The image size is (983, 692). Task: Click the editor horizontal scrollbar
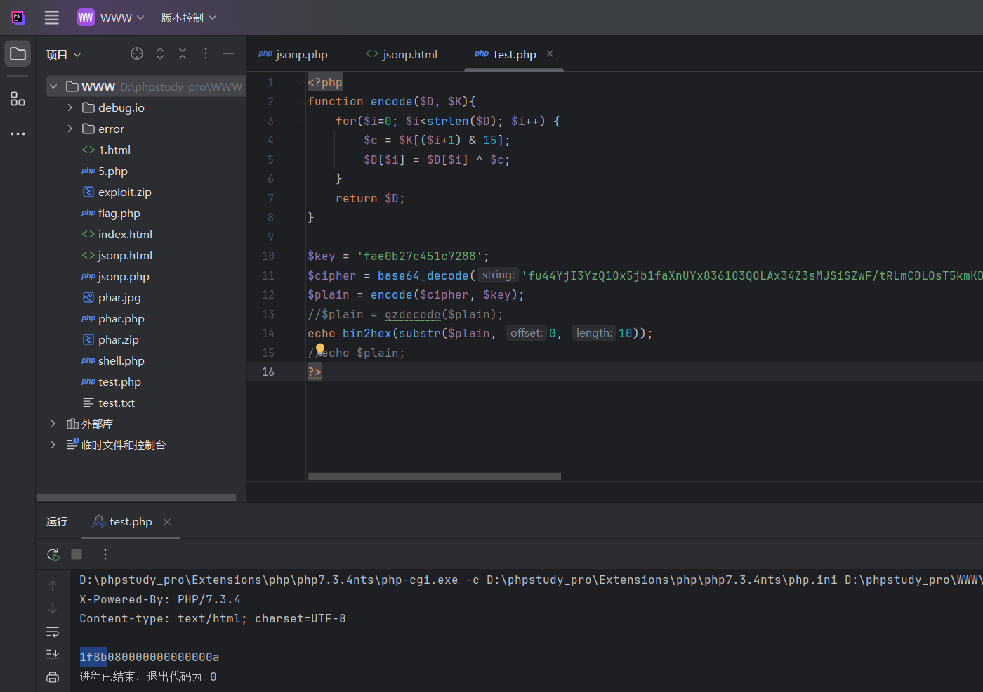click(434, 476)
